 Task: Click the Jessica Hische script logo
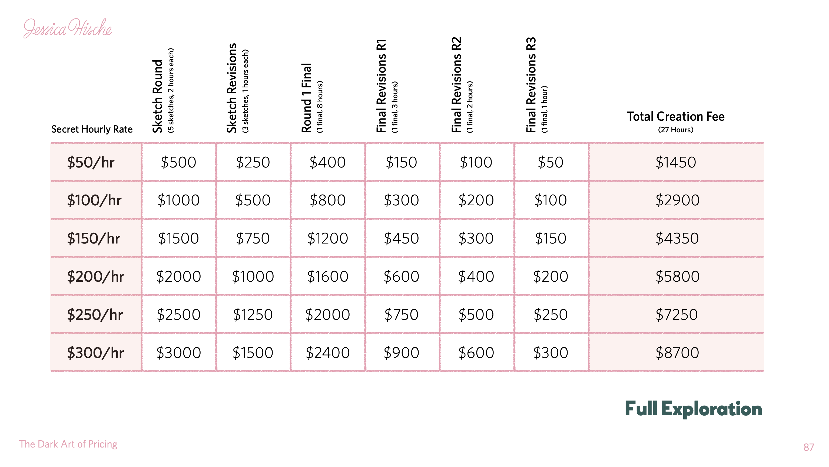coord(68,28)
